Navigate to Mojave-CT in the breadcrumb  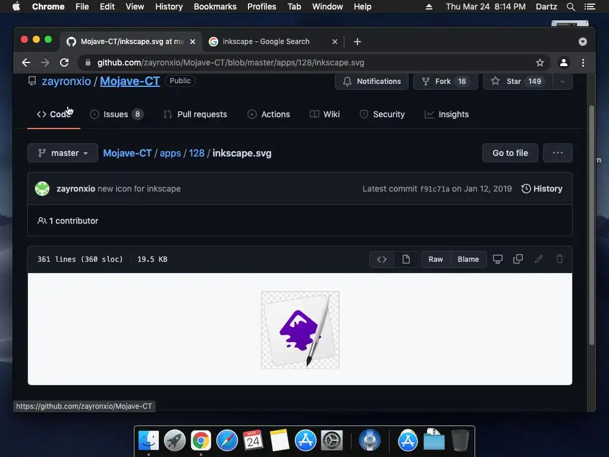127,153
